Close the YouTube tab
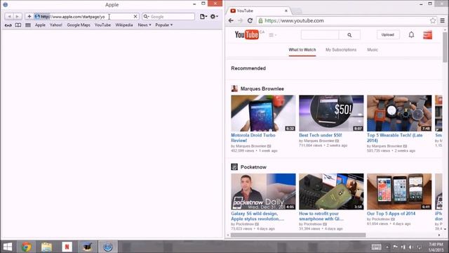Viewport: 449px width, 253px height. click(x=286, y=11)
